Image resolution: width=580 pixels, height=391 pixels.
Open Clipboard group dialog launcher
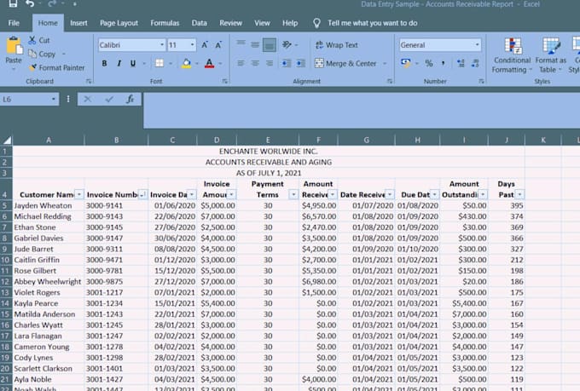[x=89, y=81]
